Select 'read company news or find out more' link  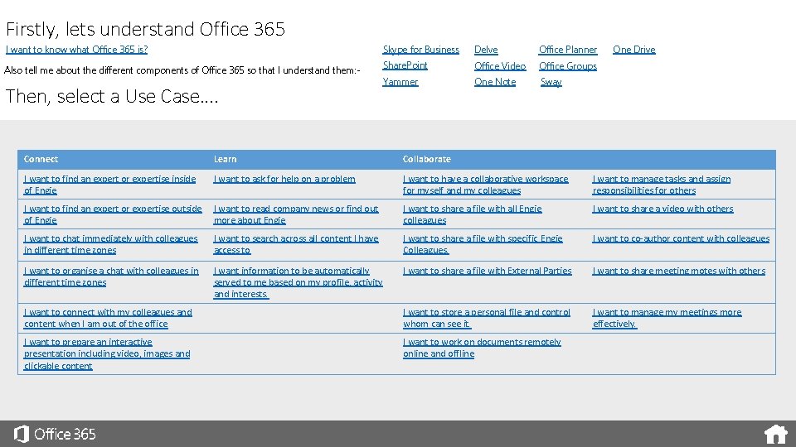296,214
